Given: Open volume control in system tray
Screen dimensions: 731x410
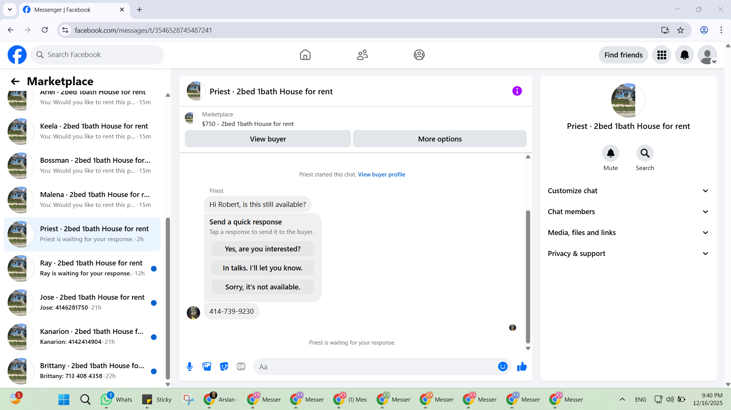Looking at the screenshot, I should (x=670, y=399).
